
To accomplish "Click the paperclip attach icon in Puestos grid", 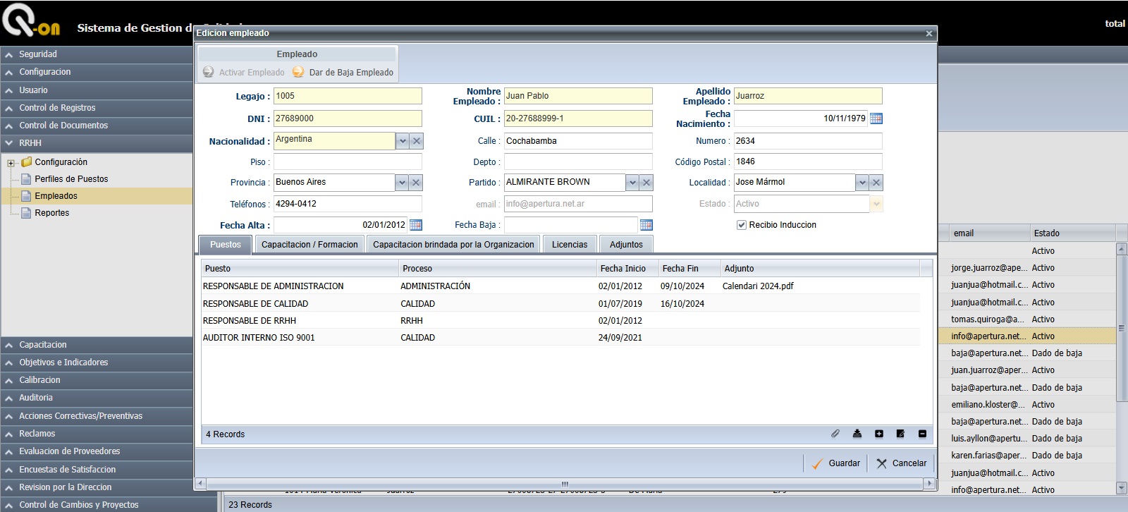I will click(x=835, y=434).
